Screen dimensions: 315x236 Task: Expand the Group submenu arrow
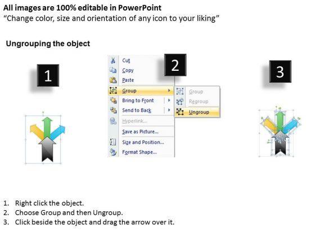click(x=169, y=90)
